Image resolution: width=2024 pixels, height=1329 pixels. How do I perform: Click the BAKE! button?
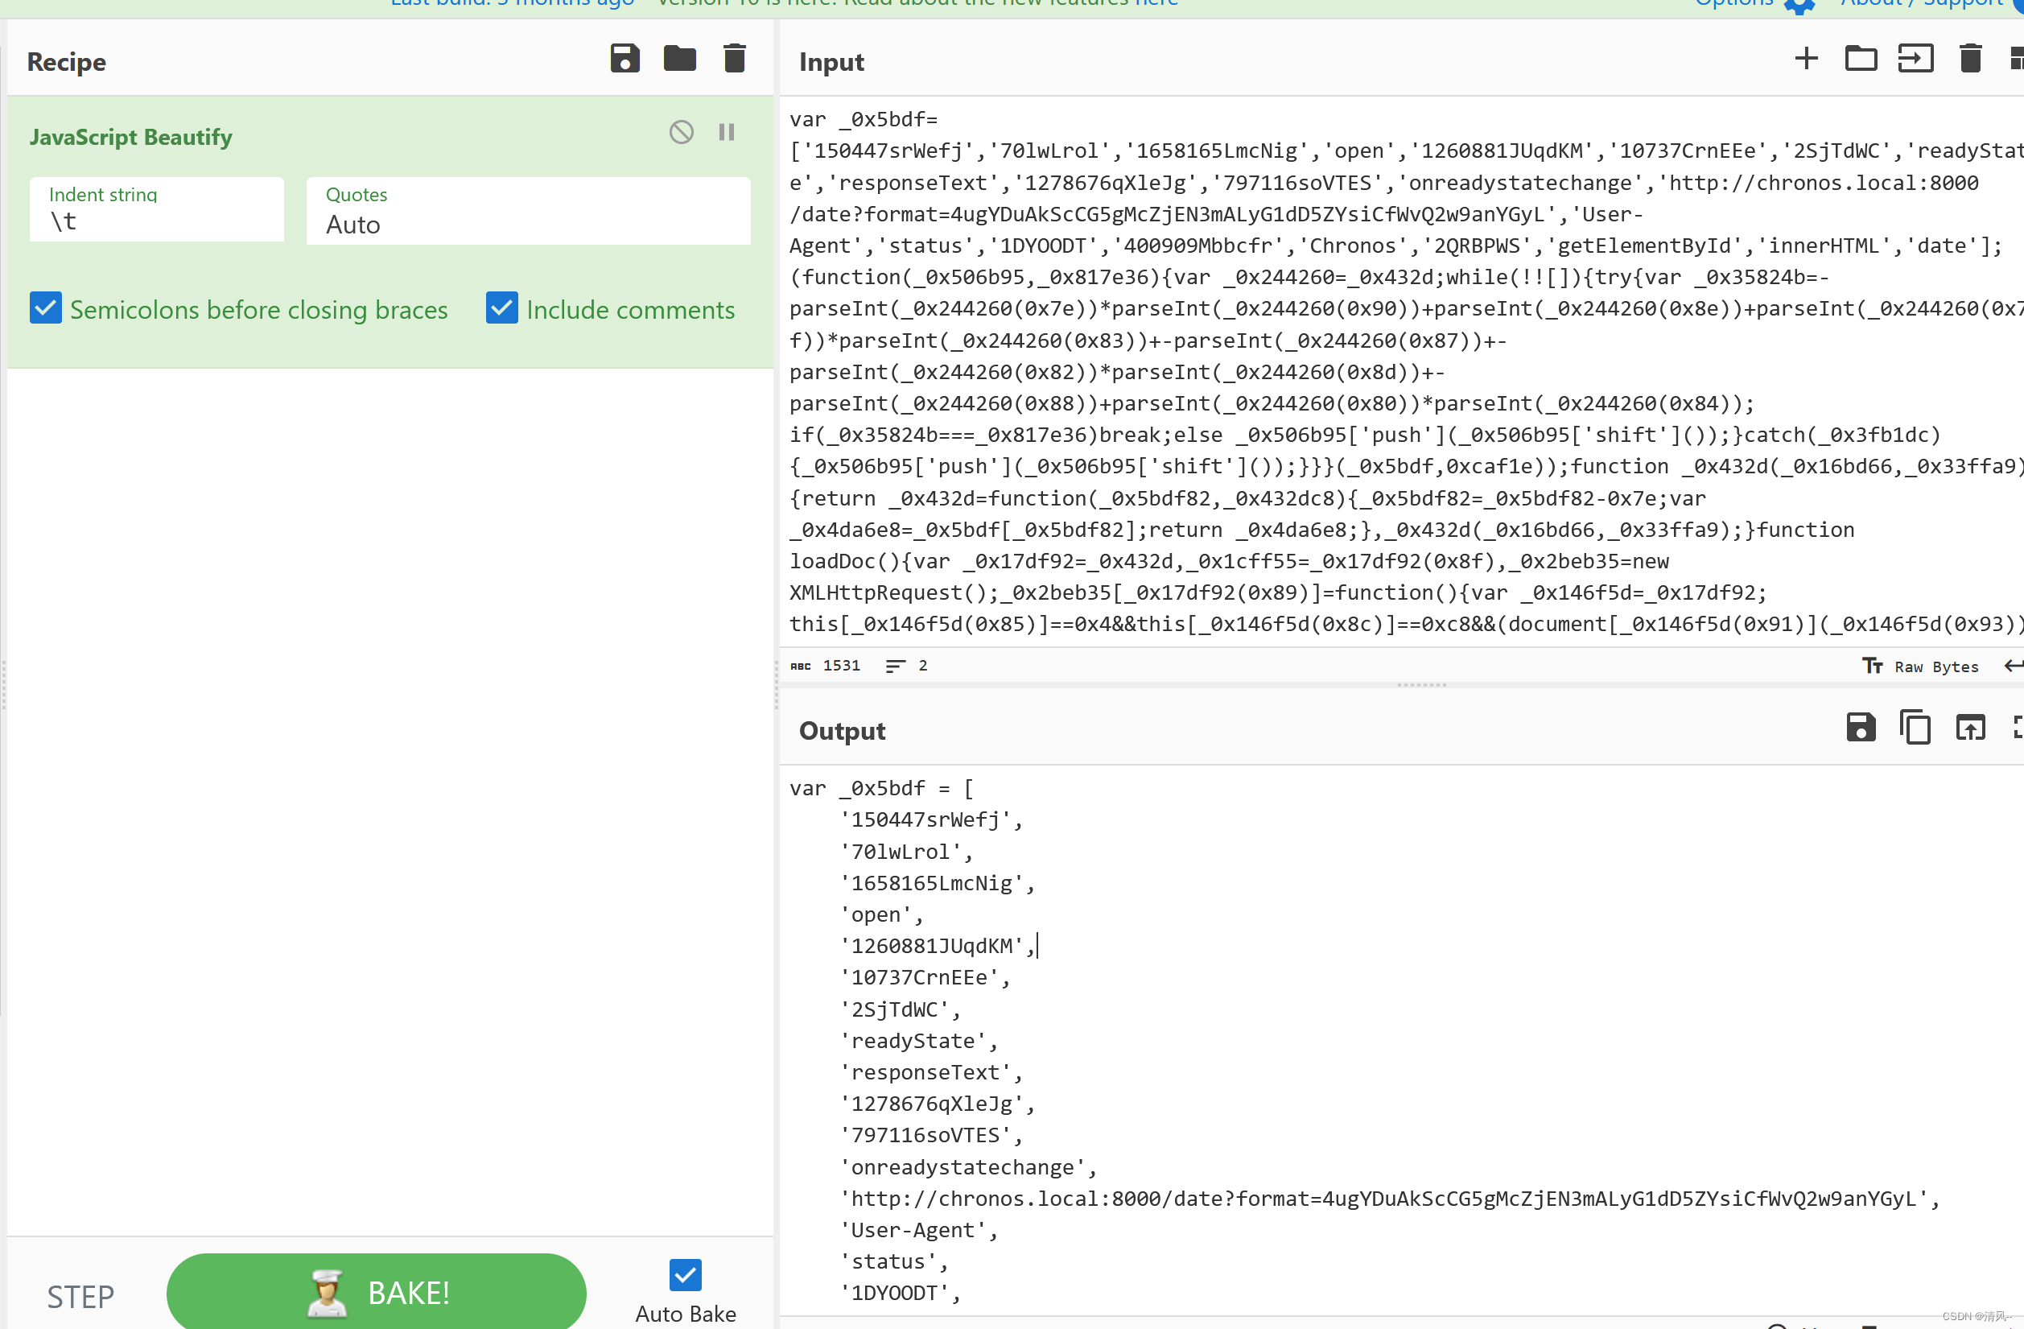[x=376, y=1293]
